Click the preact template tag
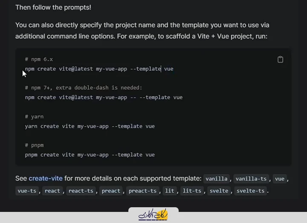307x223 pixels. point(111,191)
